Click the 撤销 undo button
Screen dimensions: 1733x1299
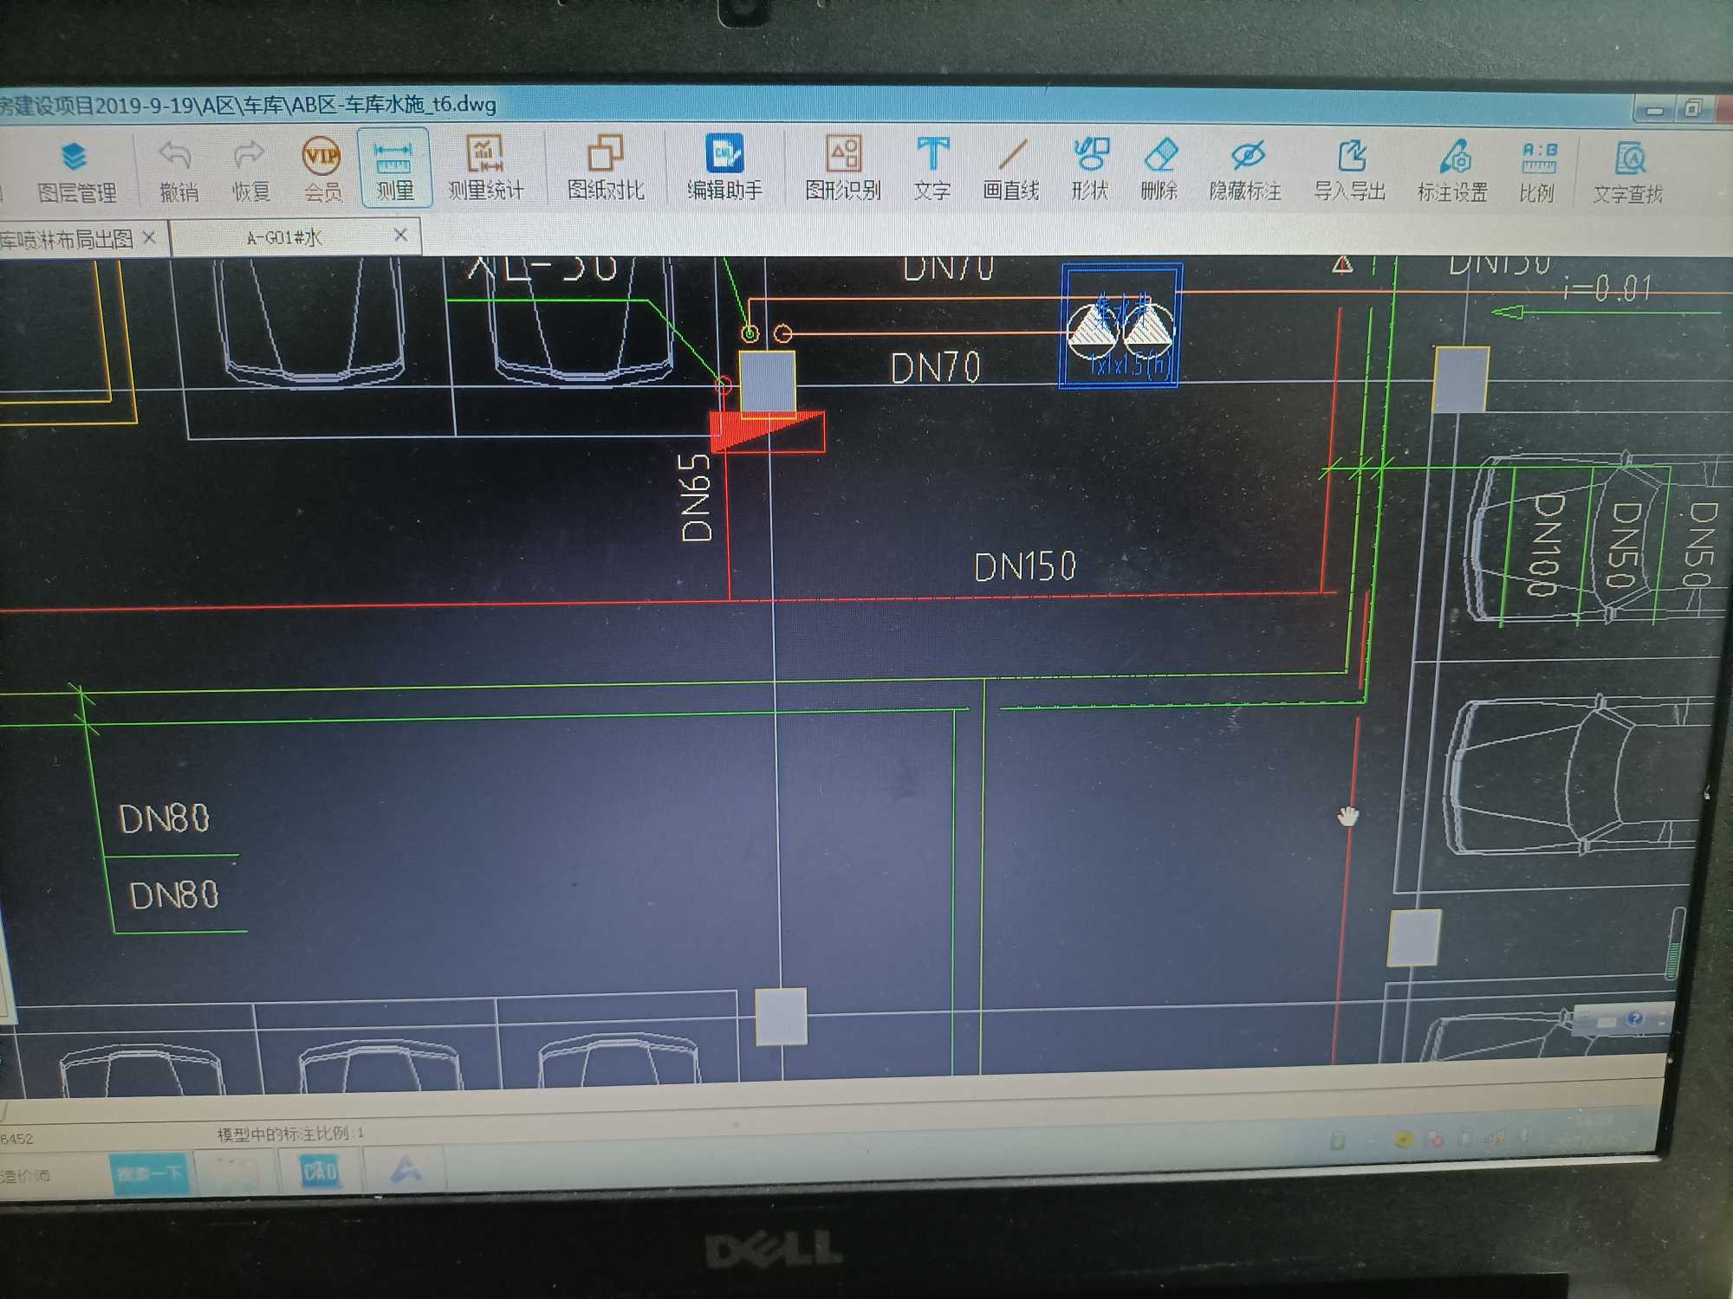point(178,171)
